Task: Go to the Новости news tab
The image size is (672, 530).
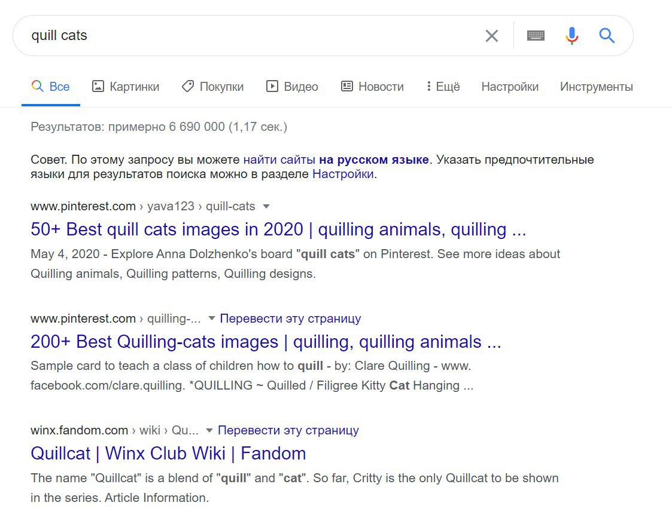Action: tap(372, 87)
